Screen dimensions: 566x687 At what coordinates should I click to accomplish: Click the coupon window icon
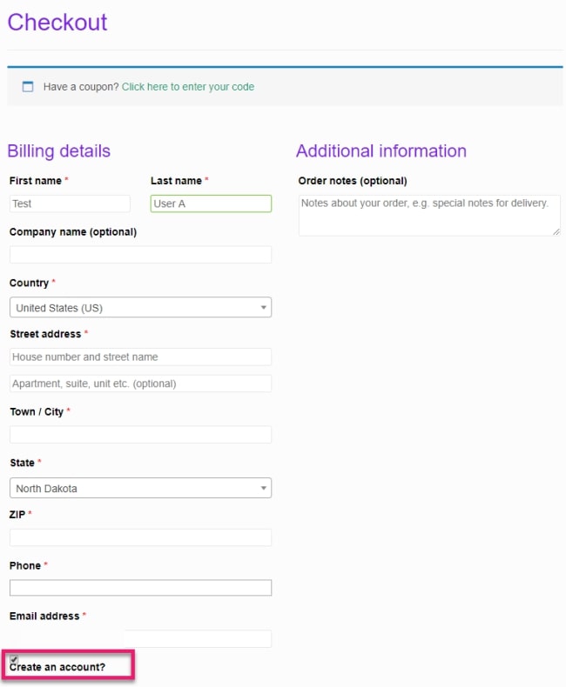point(28,86)
